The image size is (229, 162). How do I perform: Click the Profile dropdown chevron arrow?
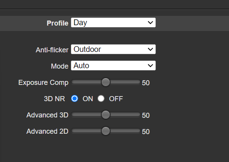click(x=150, y=22)
